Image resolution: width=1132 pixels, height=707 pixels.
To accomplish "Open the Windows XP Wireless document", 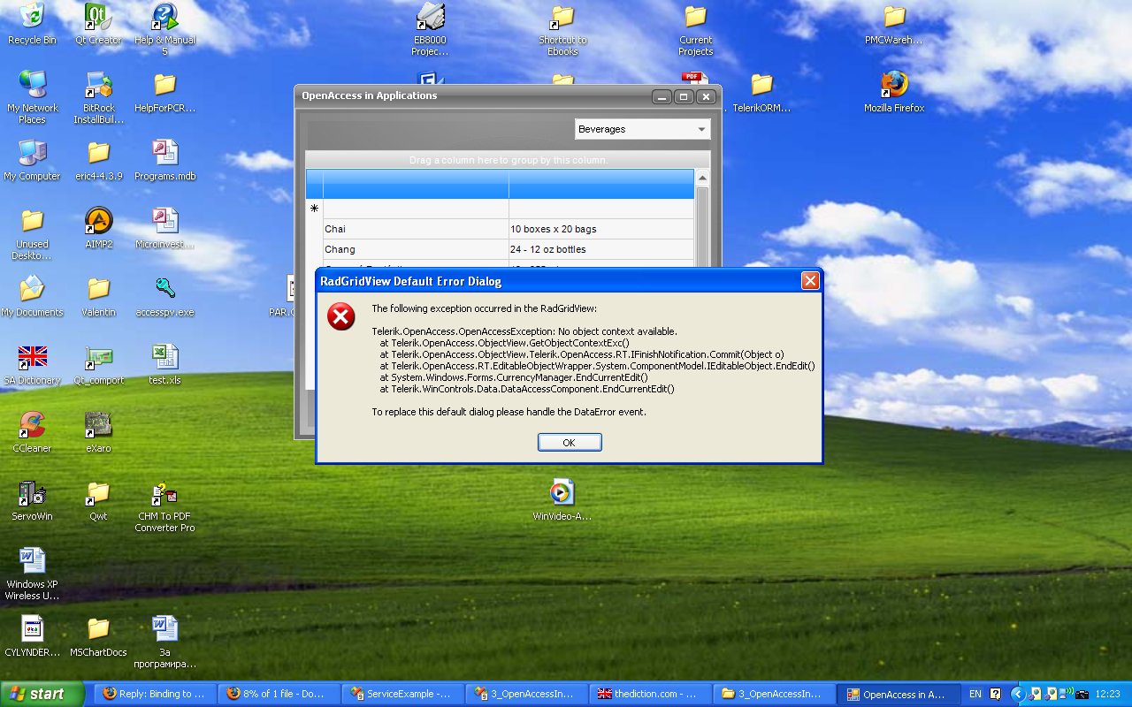I will click(x=32, y=574).
